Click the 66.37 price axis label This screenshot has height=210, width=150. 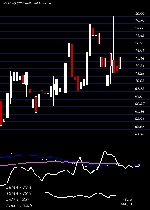pyautogui.click(x=140, y=104)
